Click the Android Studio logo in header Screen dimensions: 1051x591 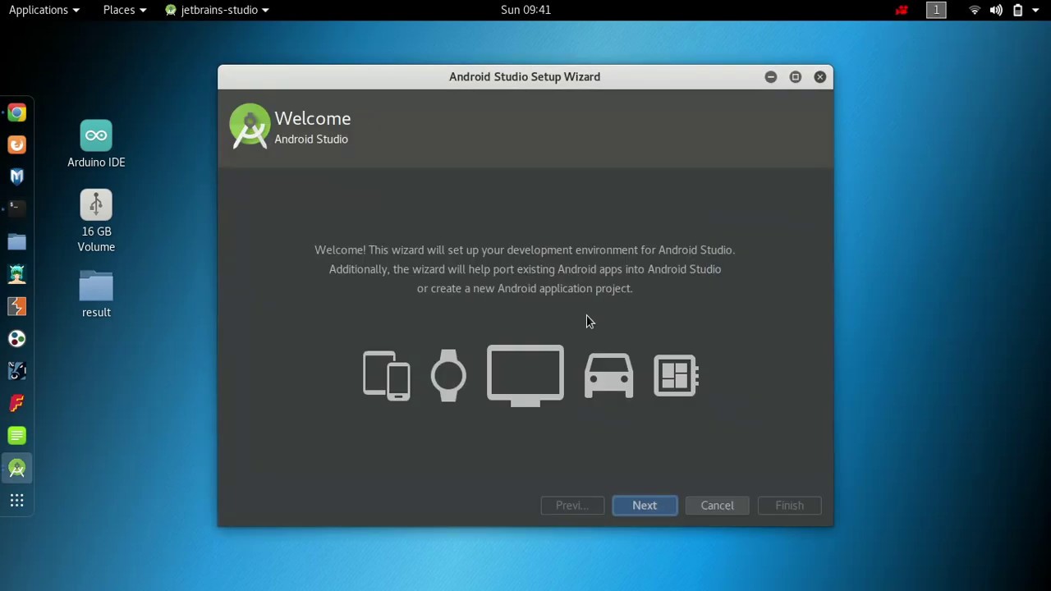(250, 126)
